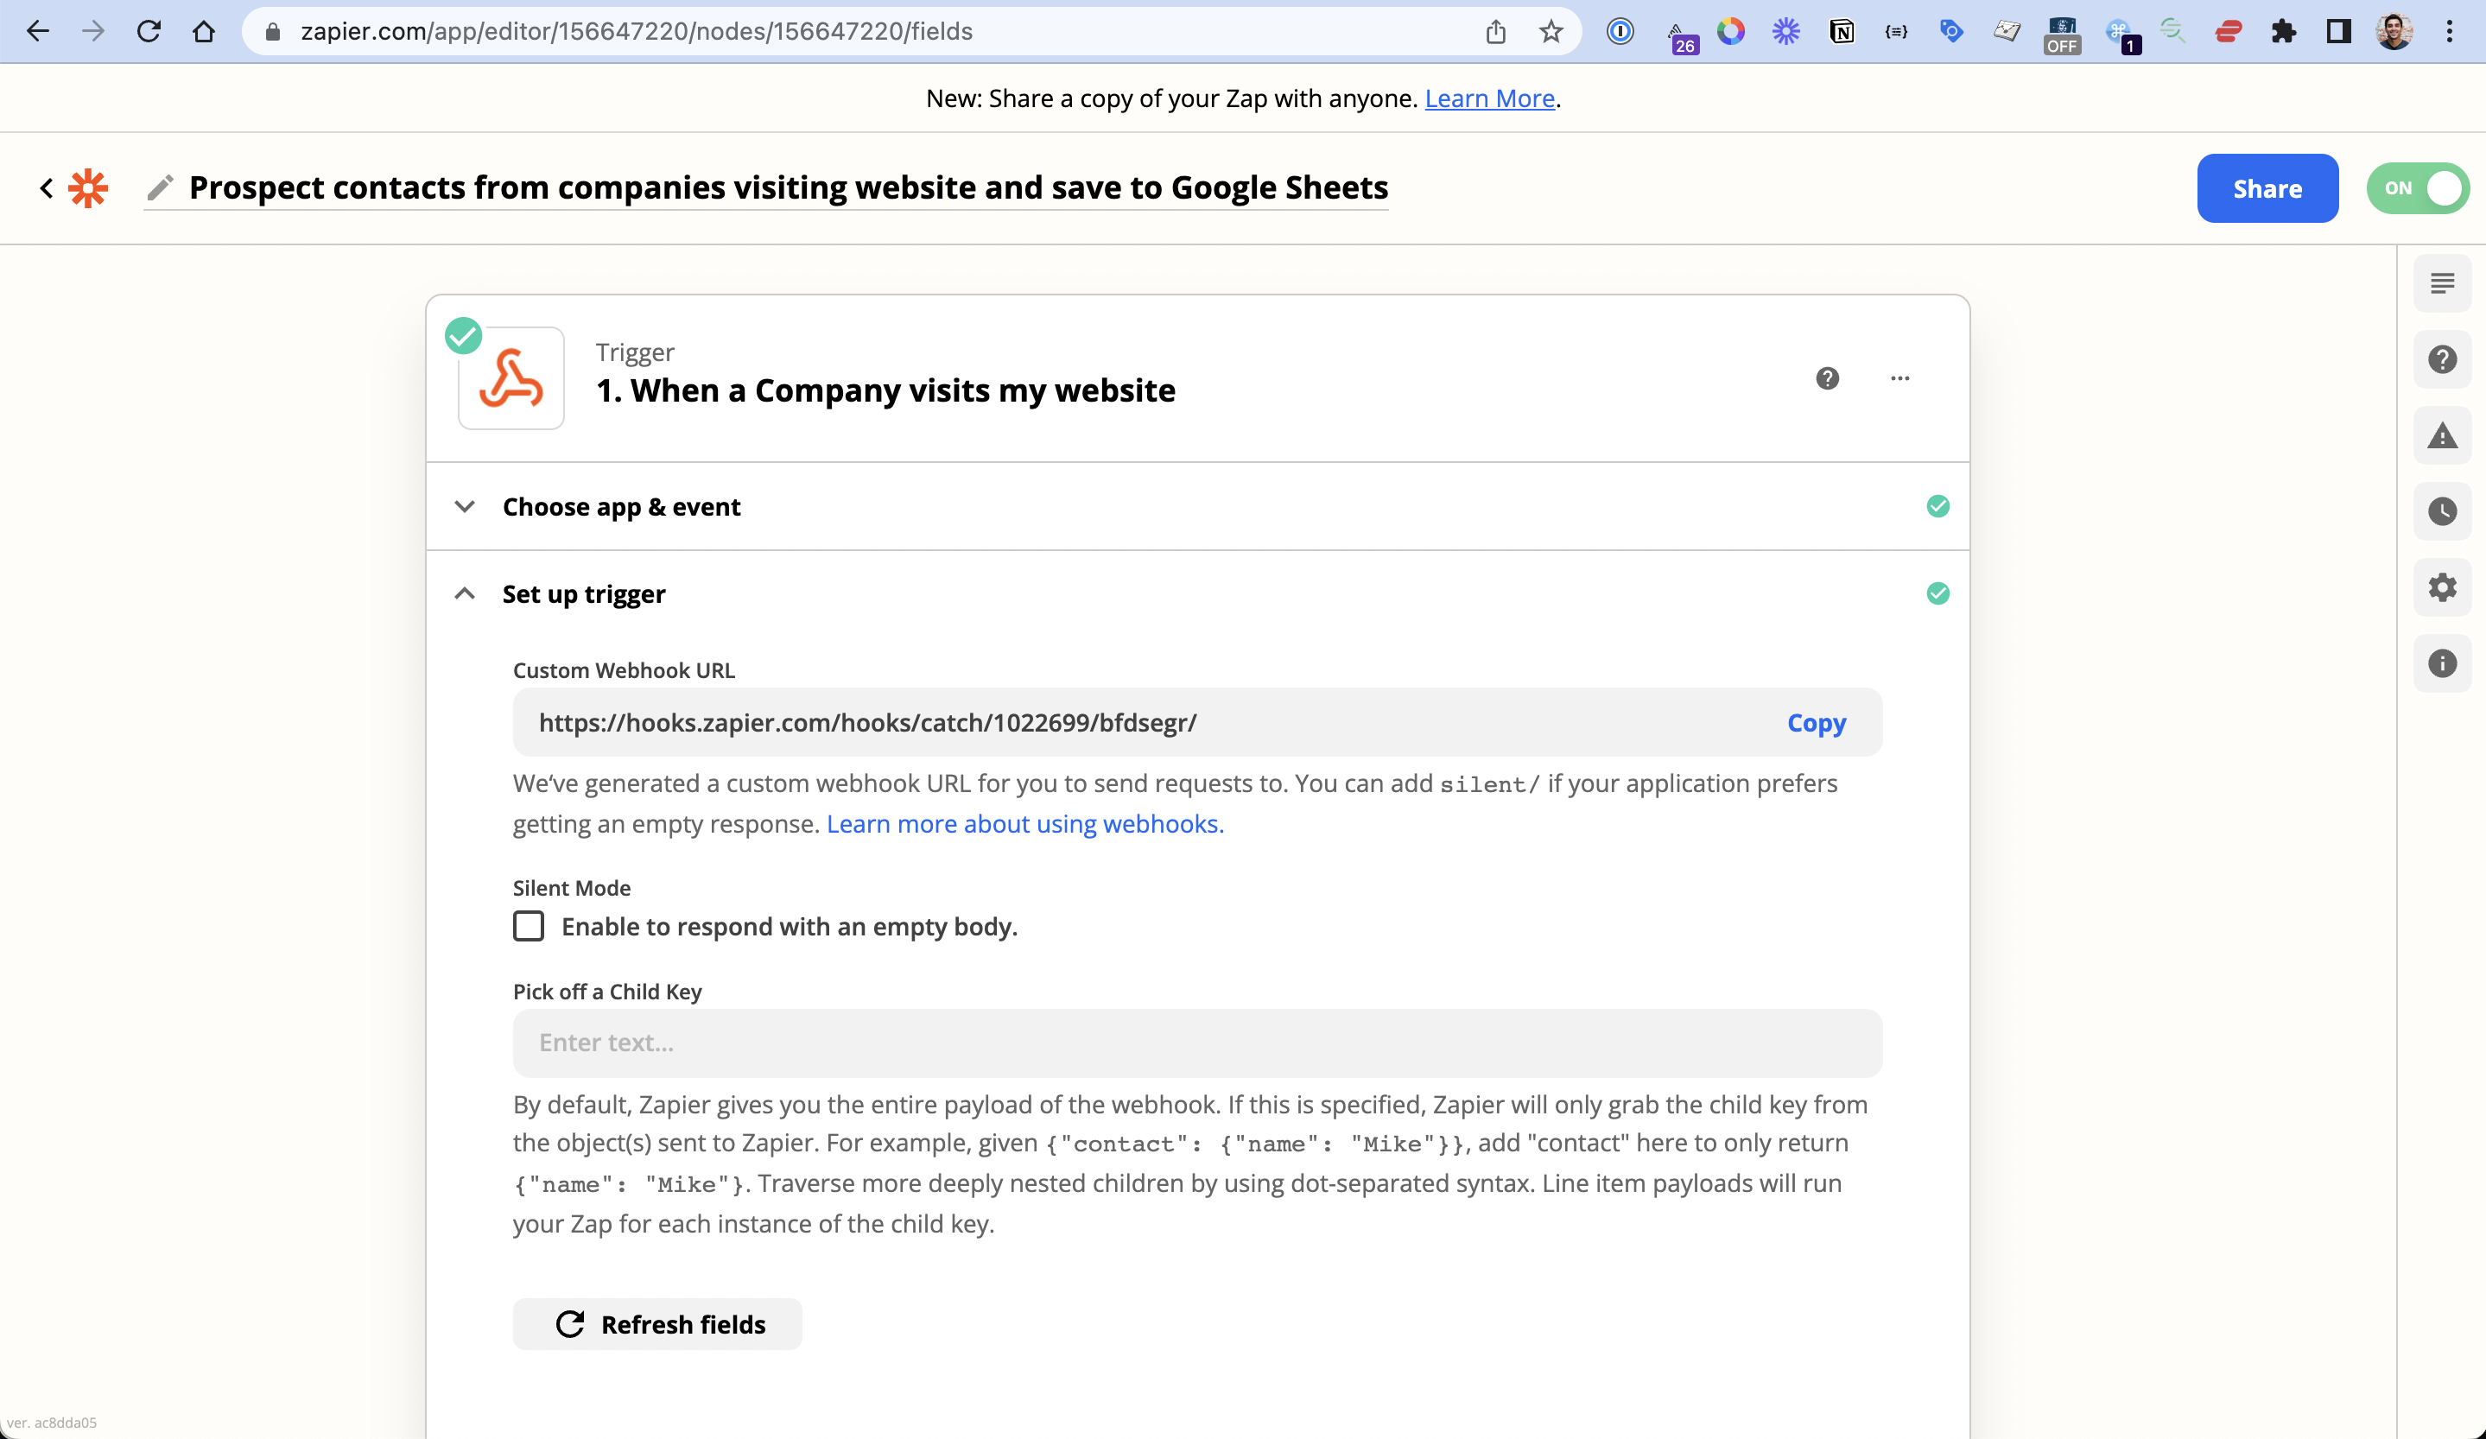This screenshot has width=2486, height=1439.
Task: Open the Learn More link in banner
Action: click(x=1490, y=98)
